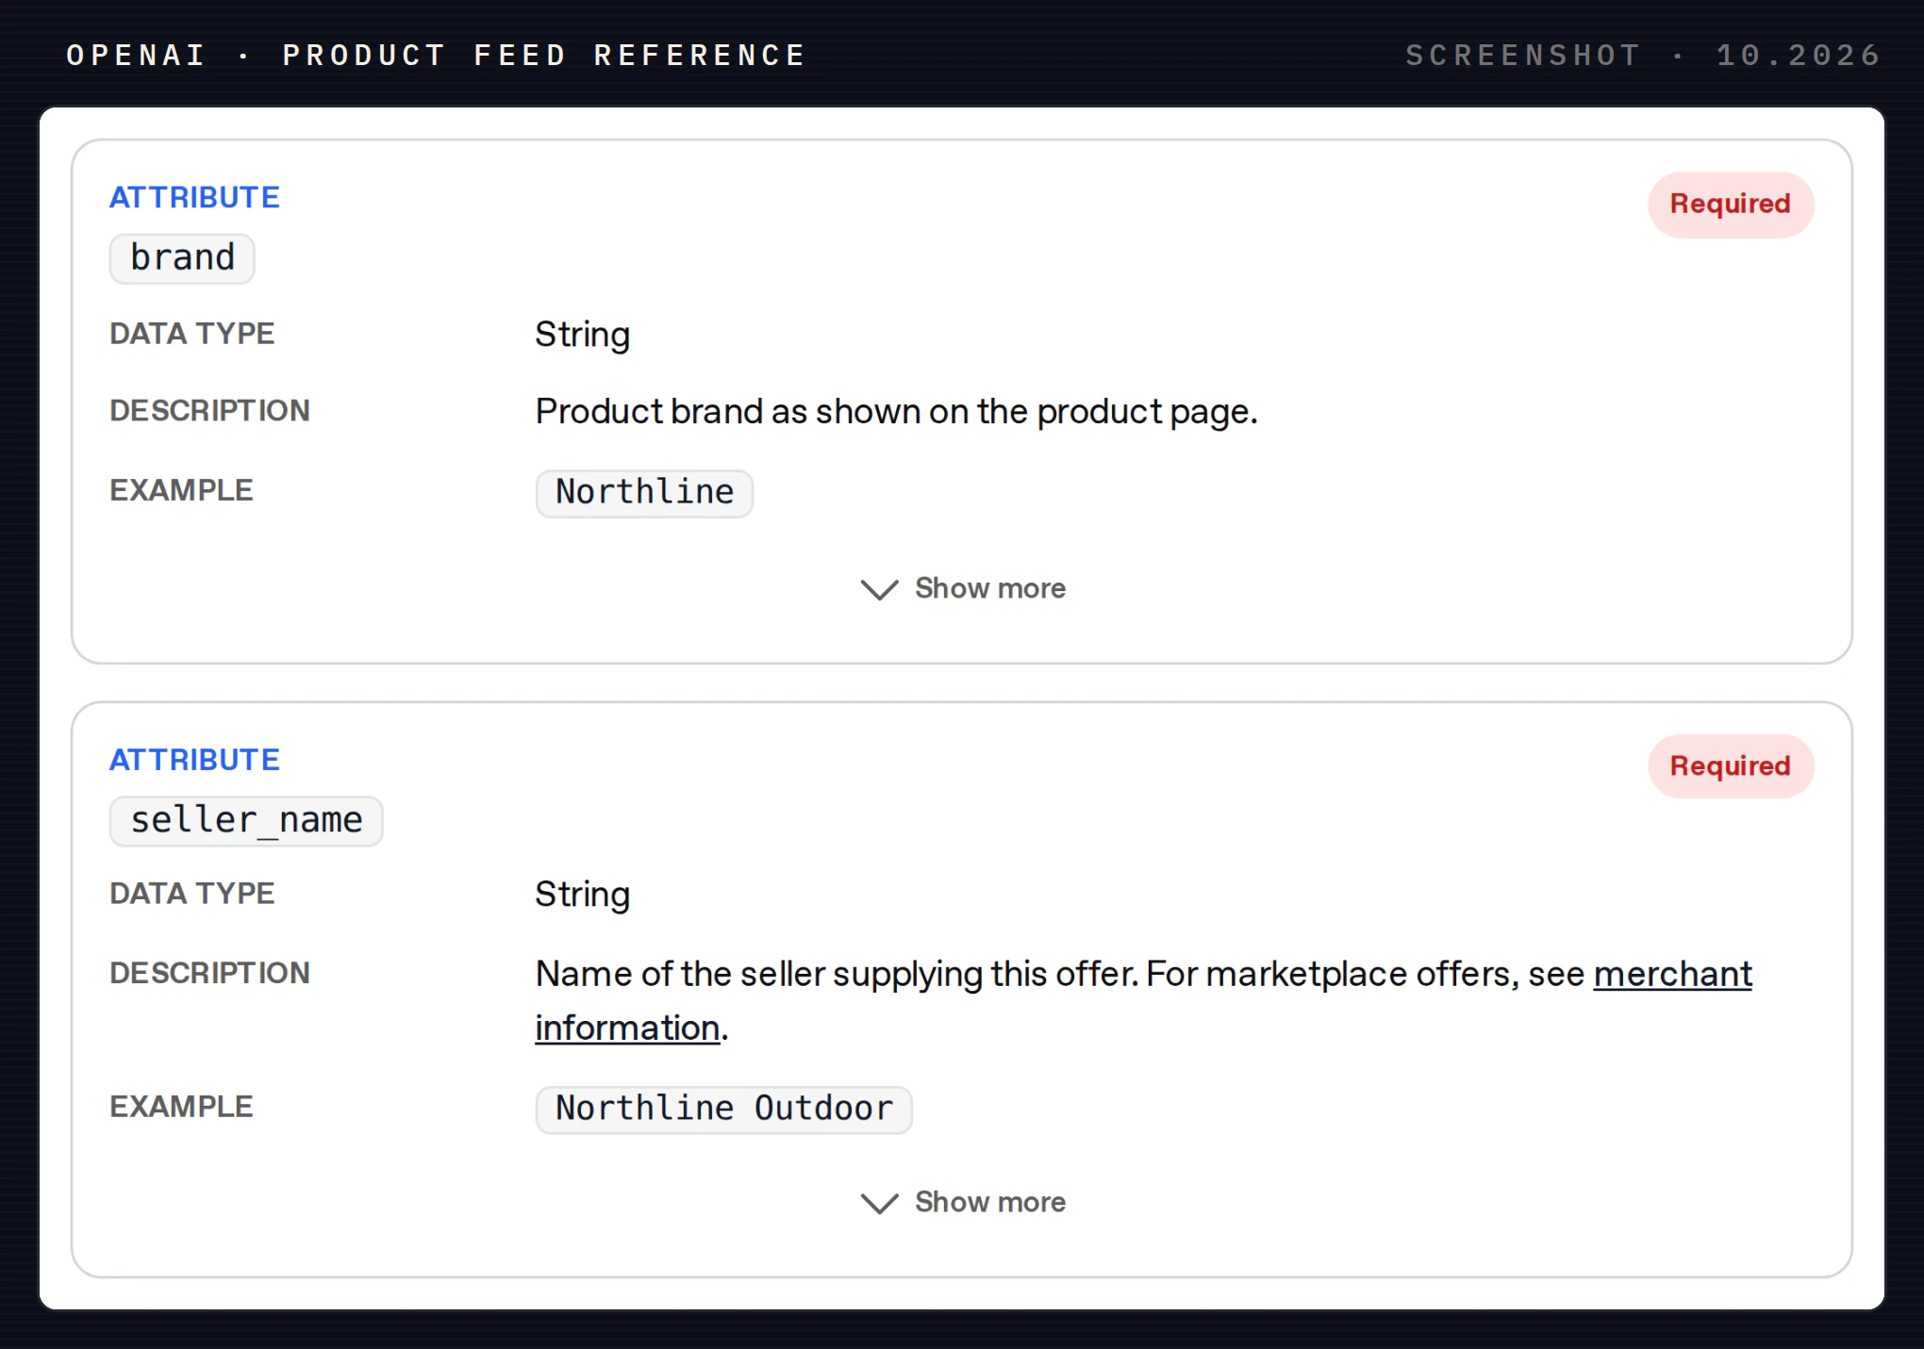Click the DESCRIPTION label in the brand card
This screenshot has height=1349, width=1924.
pos(209,411)
